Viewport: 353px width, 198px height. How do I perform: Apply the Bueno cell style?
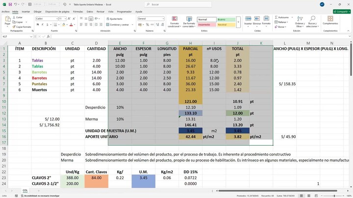(x=226, y=20)
